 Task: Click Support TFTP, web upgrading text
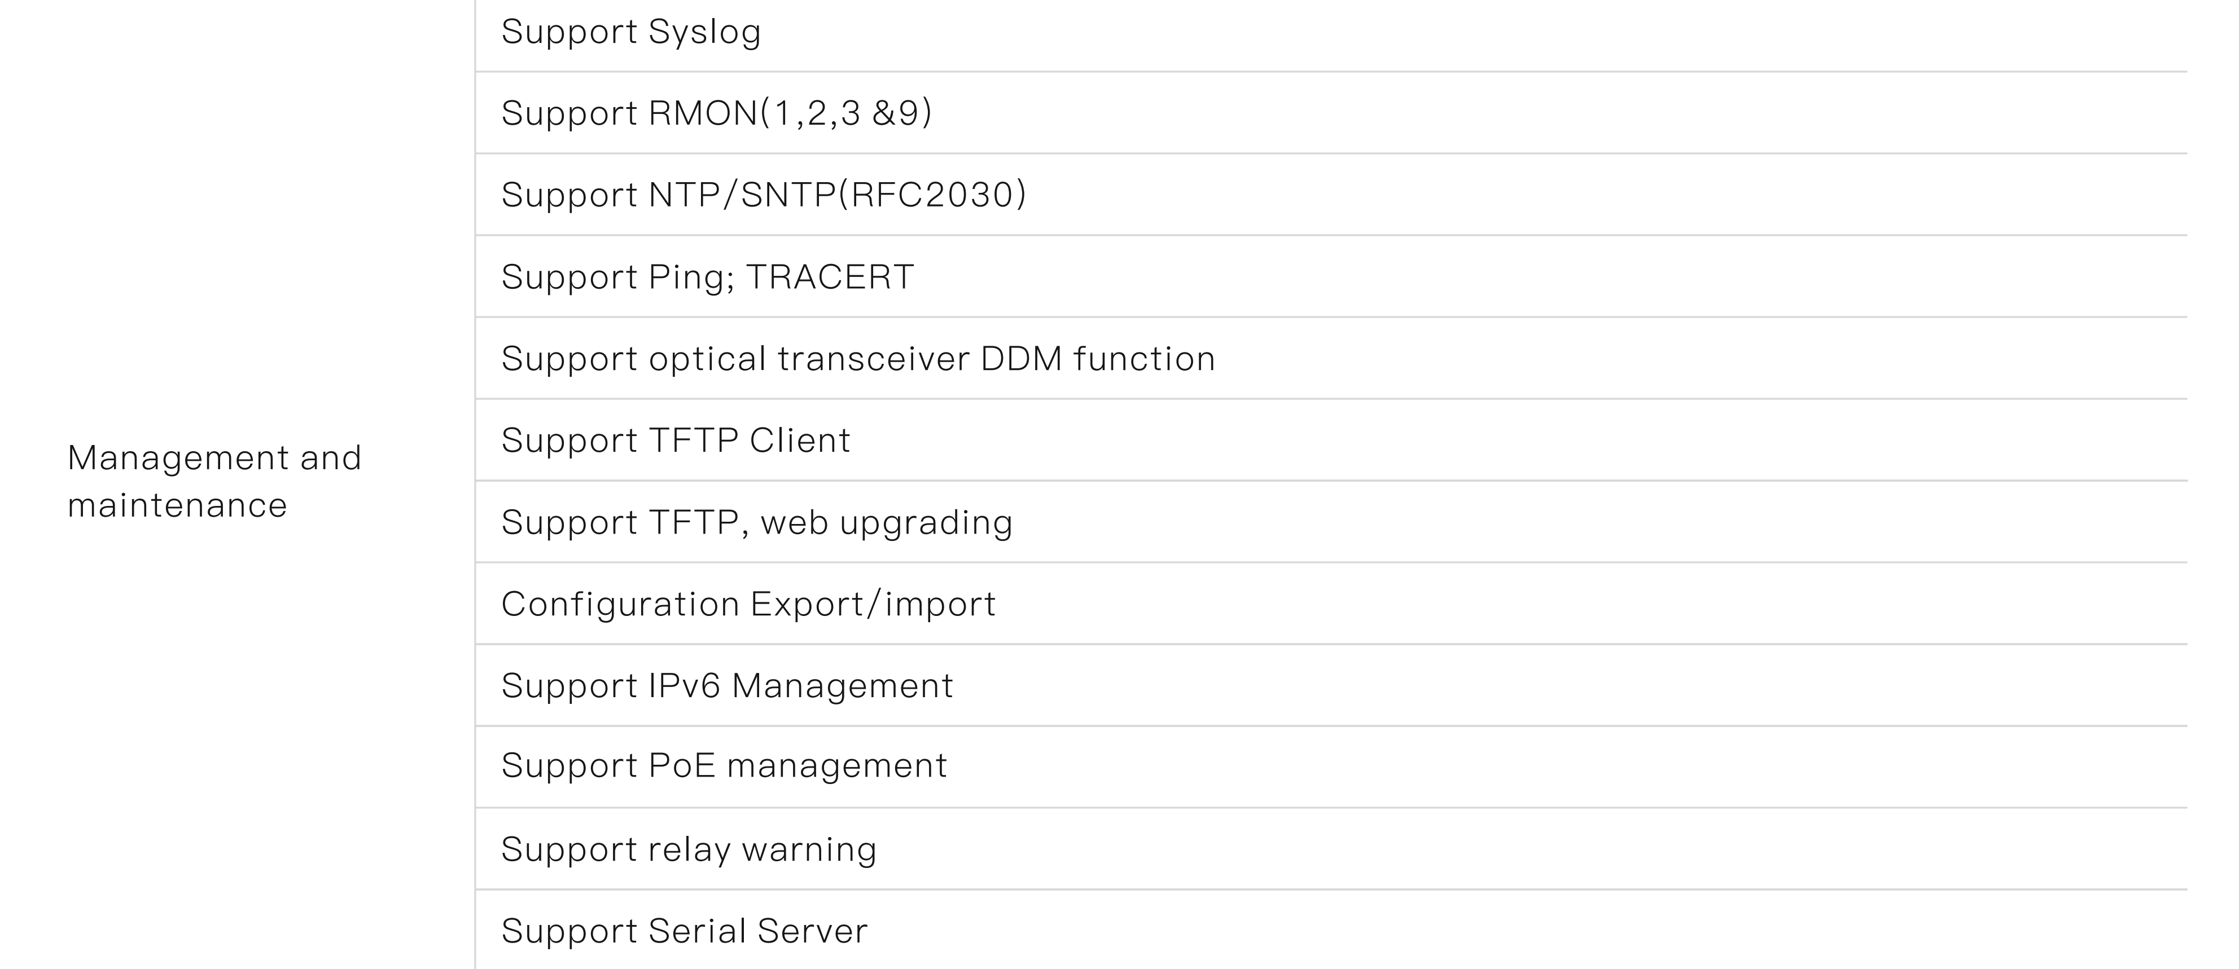pyautogui.click(x=756, y=523)
